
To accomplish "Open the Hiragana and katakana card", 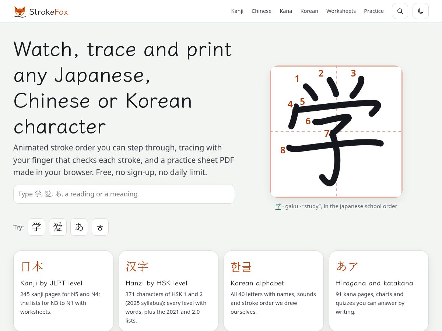I will point(379,291).
